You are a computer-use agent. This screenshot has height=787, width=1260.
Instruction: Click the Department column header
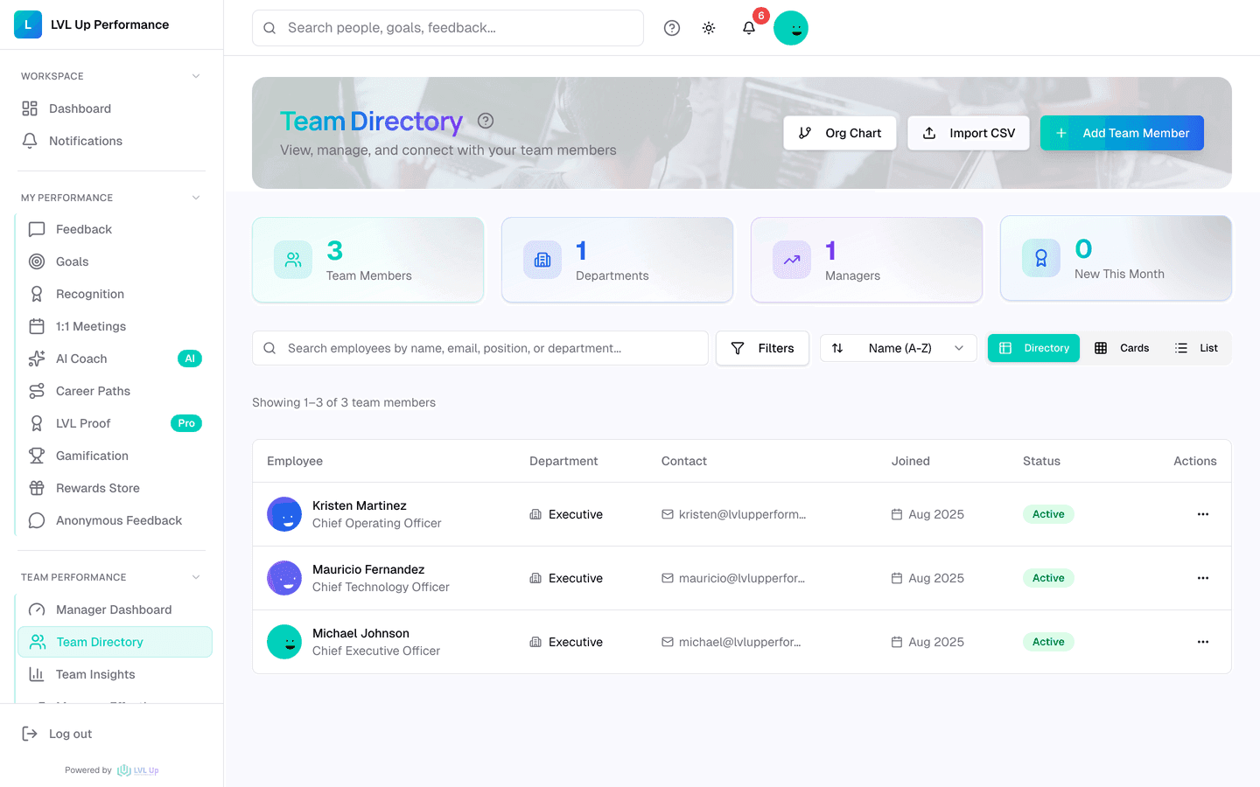coord(563,461)
